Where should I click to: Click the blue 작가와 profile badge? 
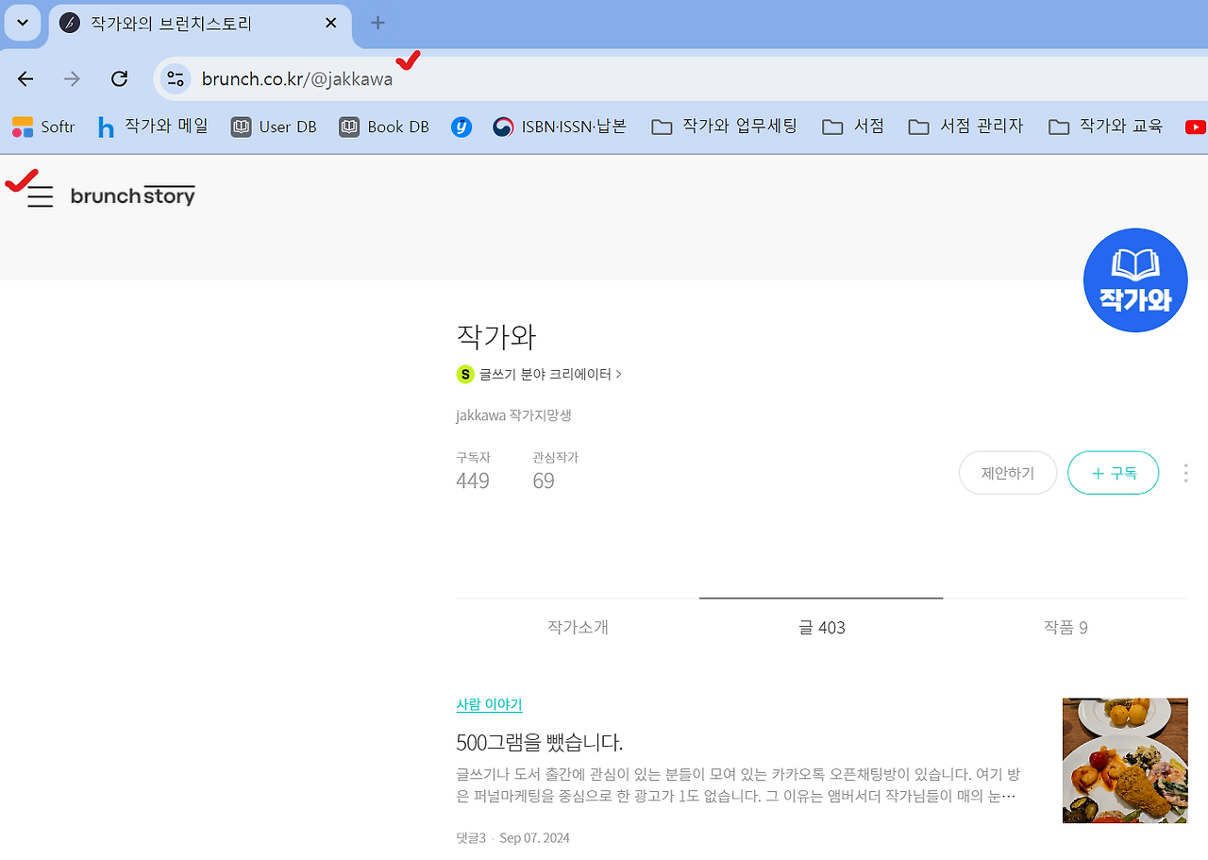coord(1135,279)
